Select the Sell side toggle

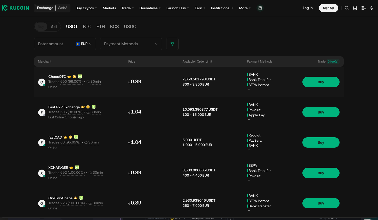tap(54, 27)
